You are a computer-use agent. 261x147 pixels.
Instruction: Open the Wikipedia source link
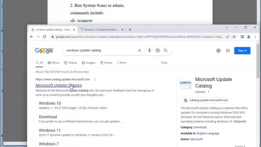[239, 122]
